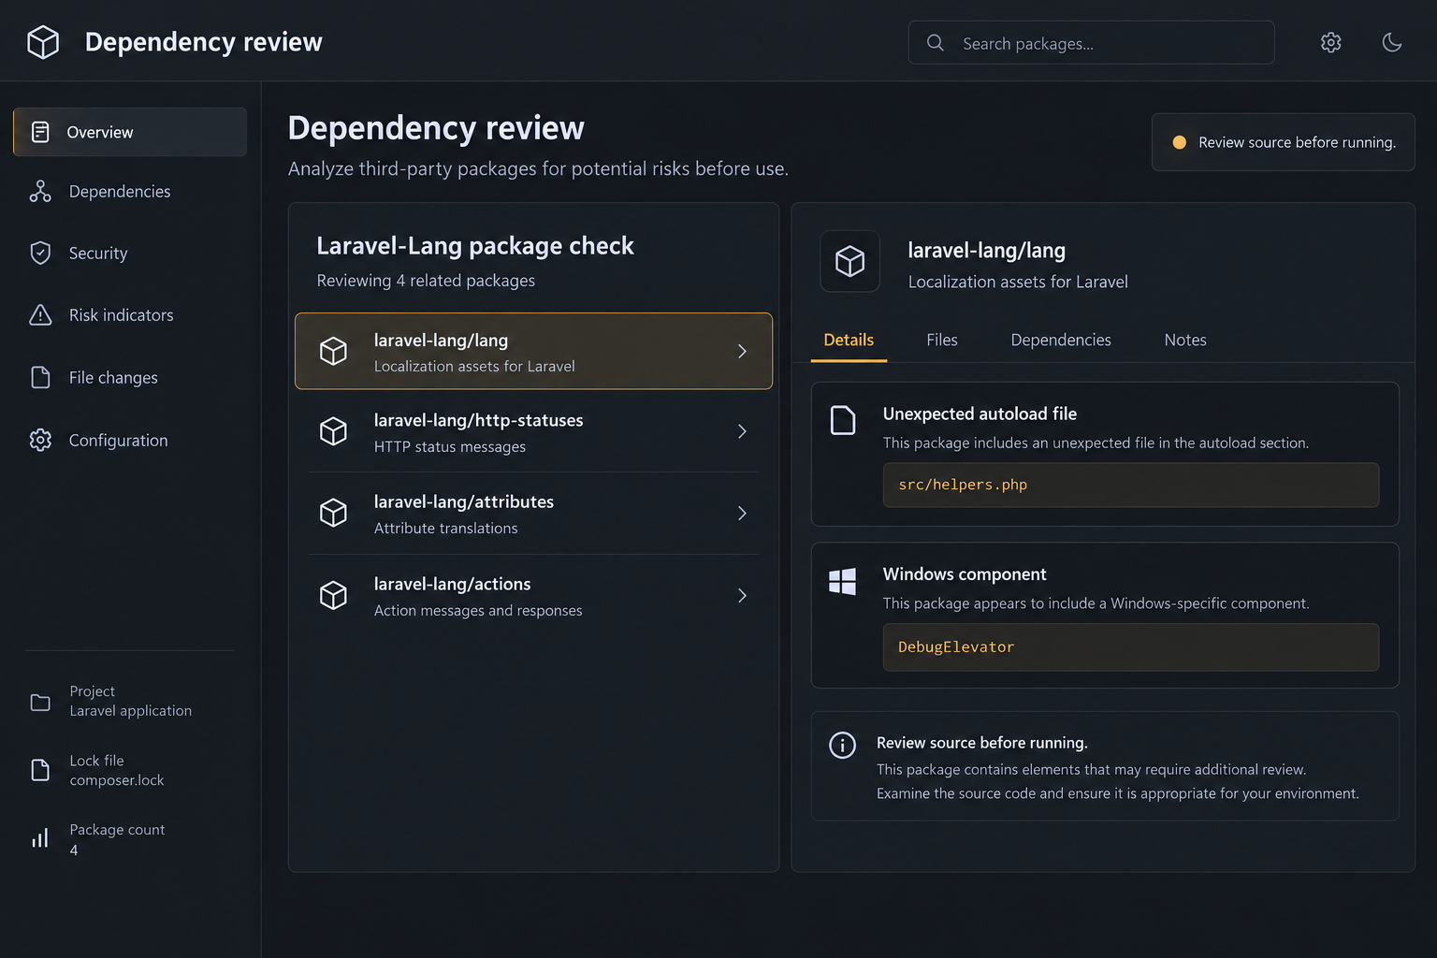Click the Project folder icon

40,702
